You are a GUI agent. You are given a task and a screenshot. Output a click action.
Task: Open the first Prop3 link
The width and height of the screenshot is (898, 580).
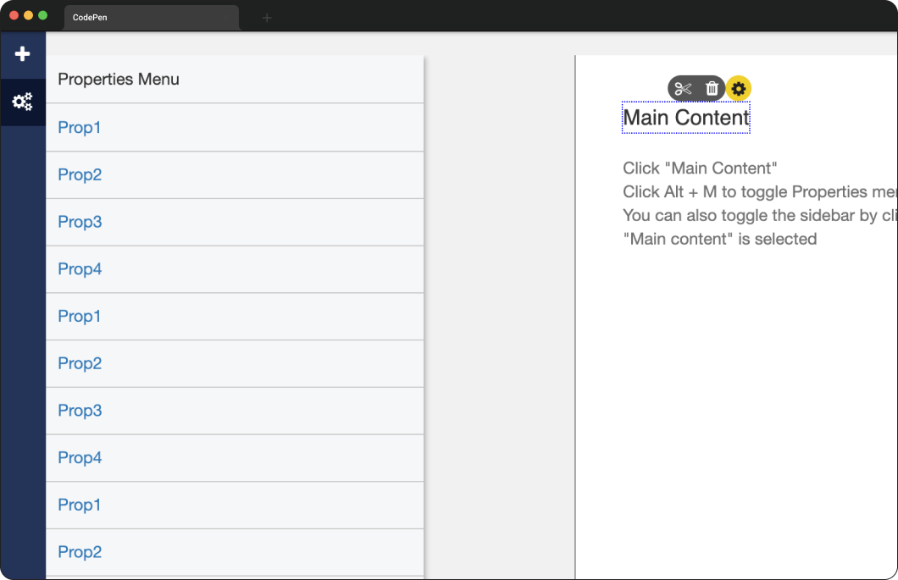pos(80,222)
